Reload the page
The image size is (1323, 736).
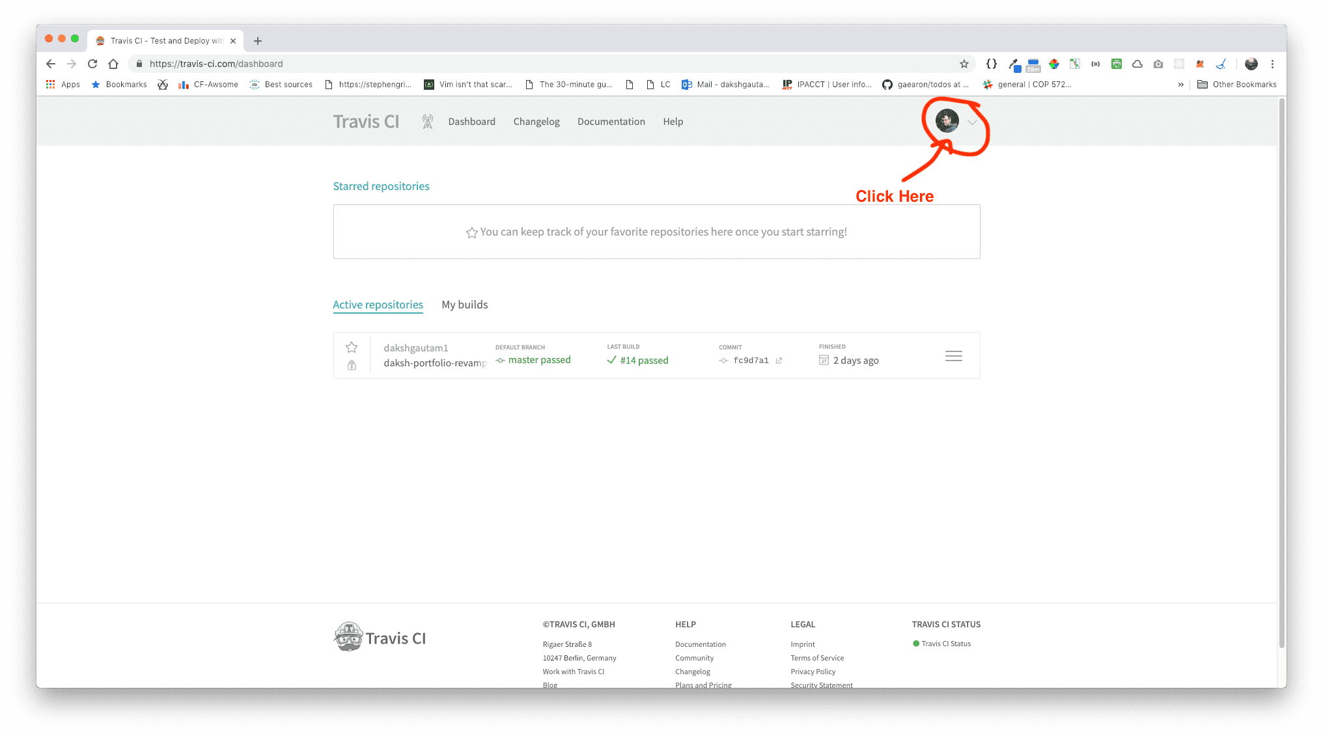(92, 64)
